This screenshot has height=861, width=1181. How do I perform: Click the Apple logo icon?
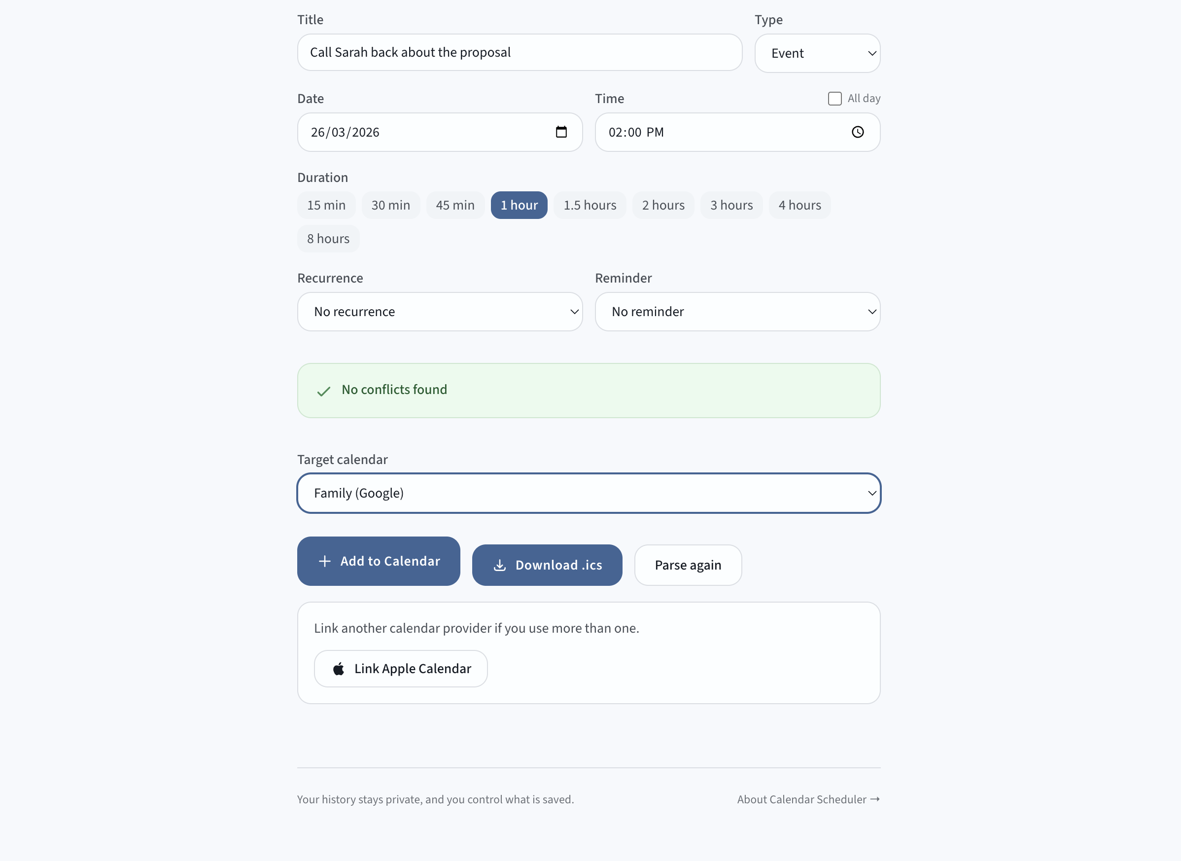[x=339, y=669]
